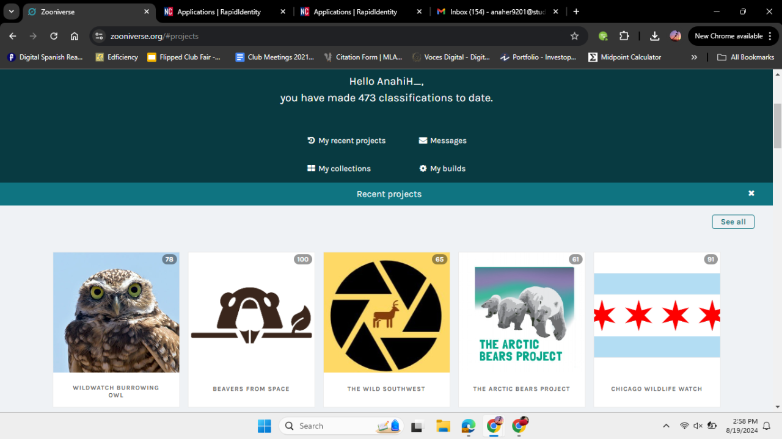Open the first Chrome taskbar icon

pos(494,426)
